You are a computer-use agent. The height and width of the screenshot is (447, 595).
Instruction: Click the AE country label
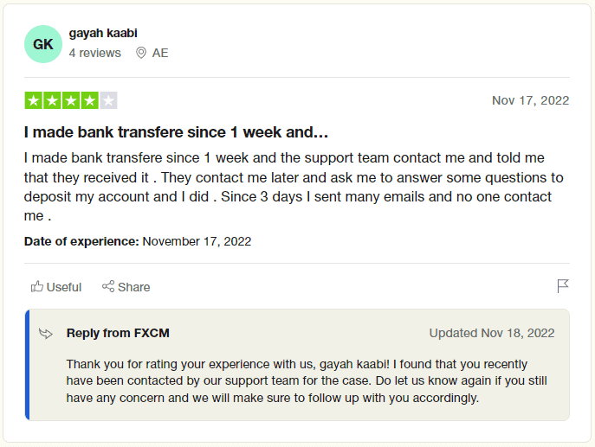[x=160, y=53]
